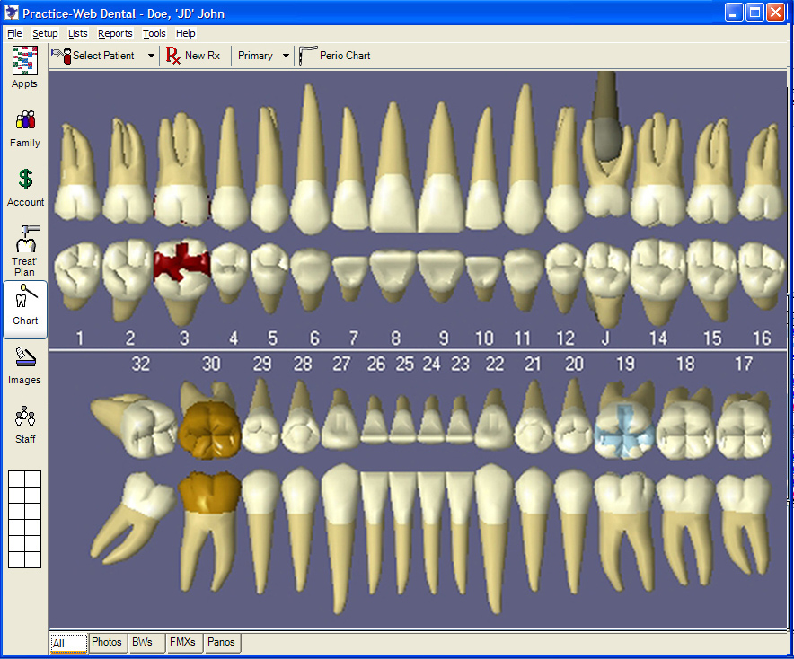Screen dimensions: 794x659
Task: Select tooth 30 with gold crown
Action: pos(209,429)
